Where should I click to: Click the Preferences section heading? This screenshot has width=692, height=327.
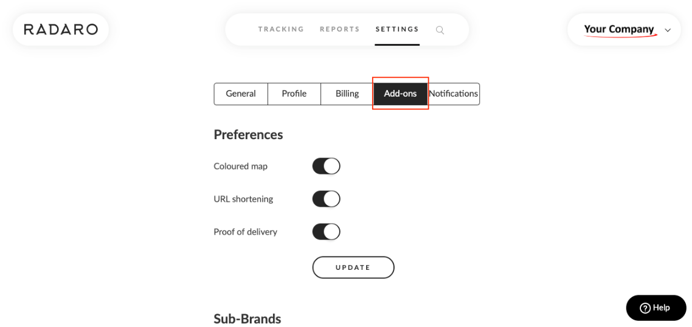coord(248,134)
